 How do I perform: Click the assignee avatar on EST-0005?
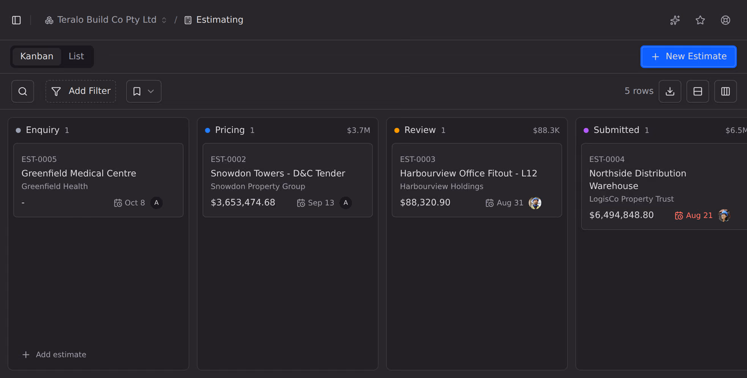click(157, 203)
